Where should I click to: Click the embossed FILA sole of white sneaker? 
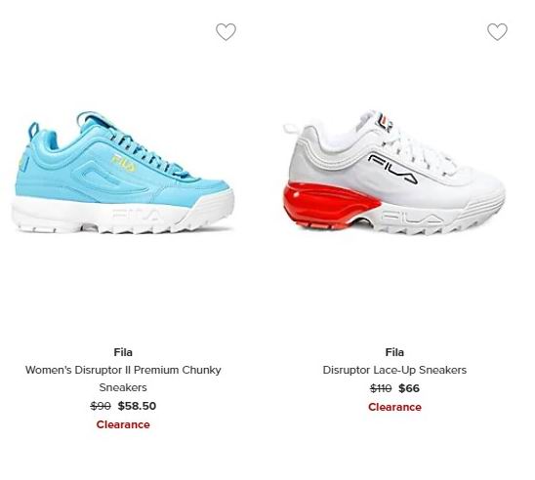[411, 218]
